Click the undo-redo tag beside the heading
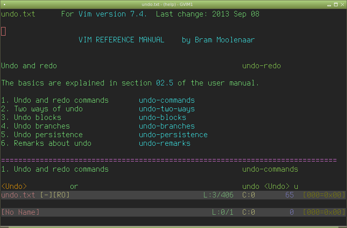 click(261, 66)
